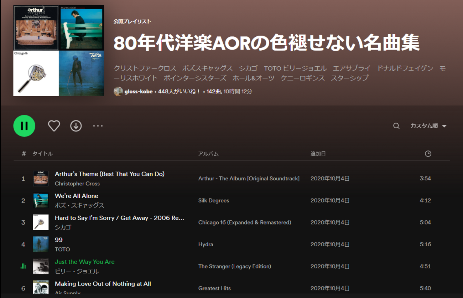The width and height of the screenshot is (463, 298).
Task: Click the 公開プレイリスト label
Action: tap(132, 21)
